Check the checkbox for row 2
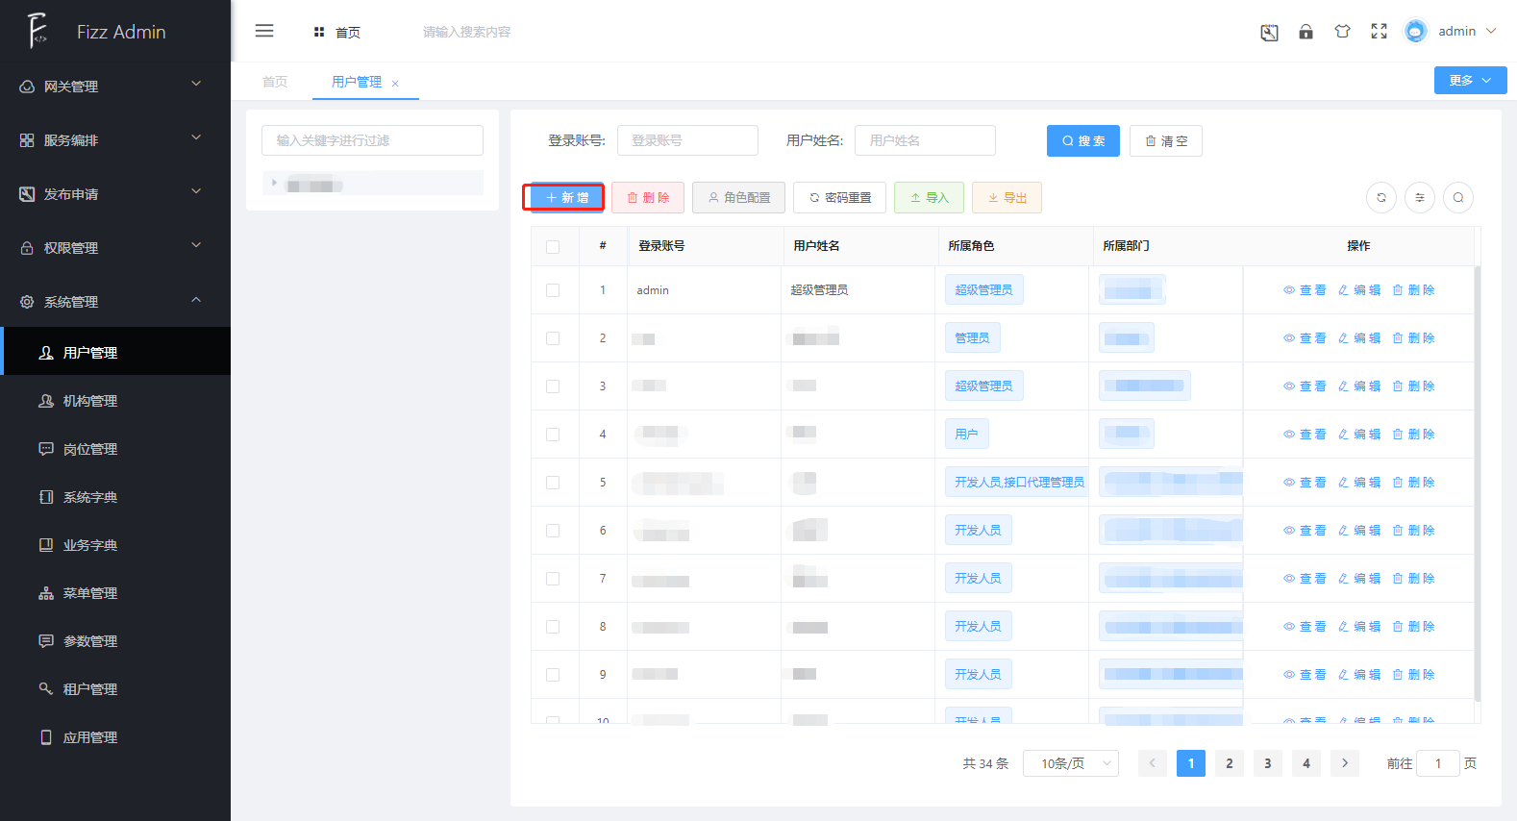 click(553, 338)
